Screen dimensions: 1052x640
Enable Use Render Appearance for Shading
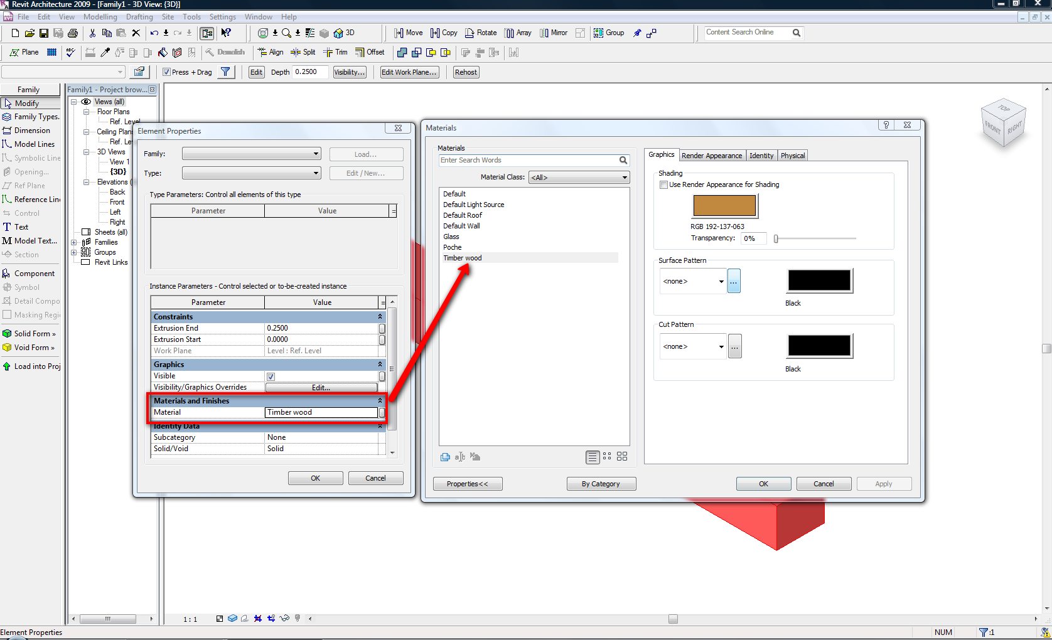click(x=663, y=185)
